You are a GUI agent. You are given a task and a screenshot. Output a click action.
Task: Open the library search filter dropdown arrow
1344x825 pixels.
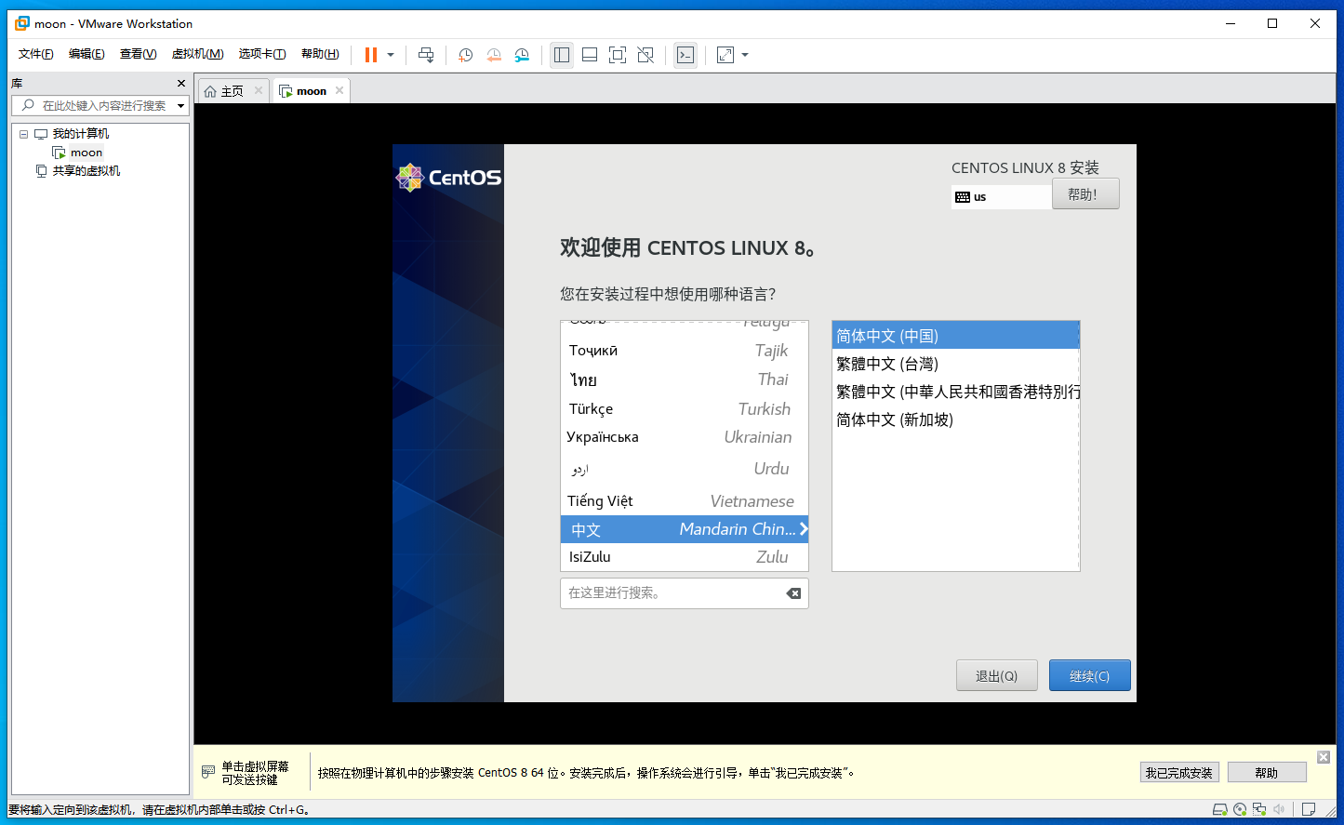coord(181,106)
